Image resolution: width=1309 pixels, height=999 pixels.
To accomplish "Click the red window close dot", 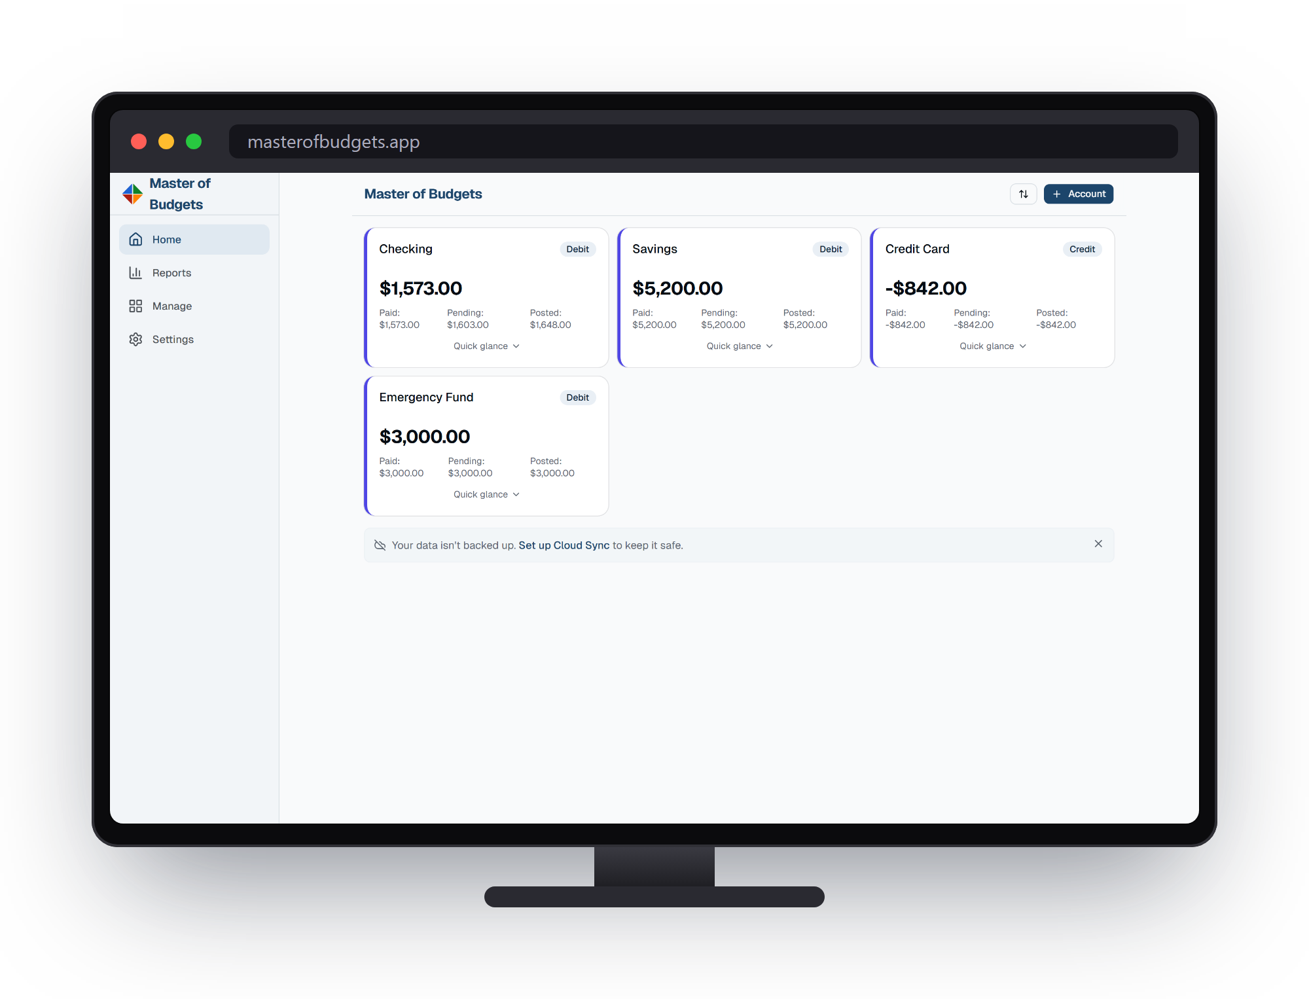I will pos(139,141).
